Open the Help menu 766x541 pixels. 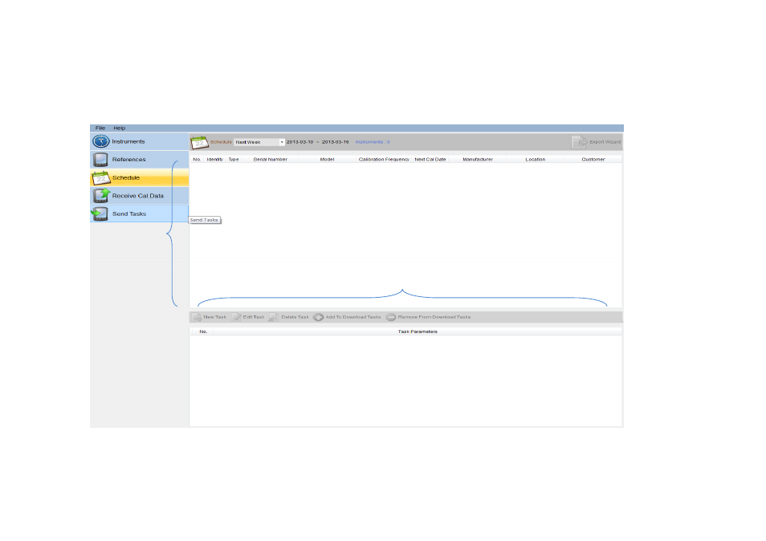[119, 128]
